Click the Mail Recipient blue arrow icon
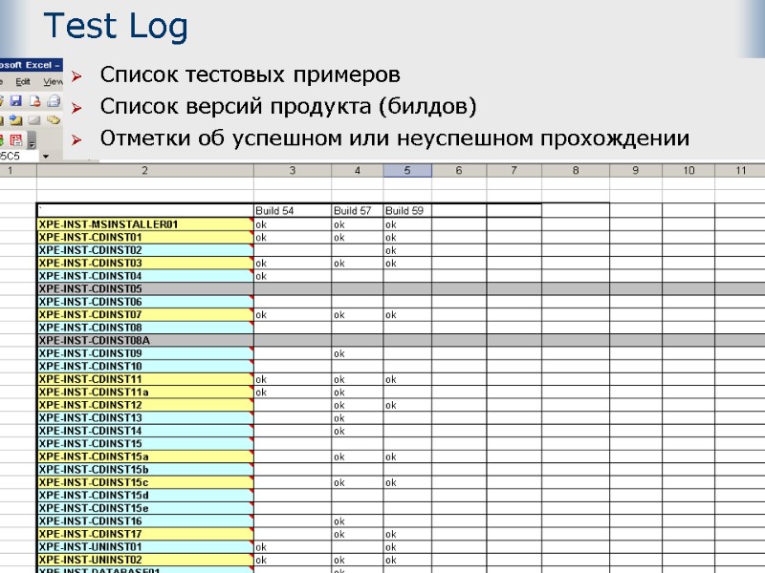This screenshot has height=573, width=765. coord(15,120)
